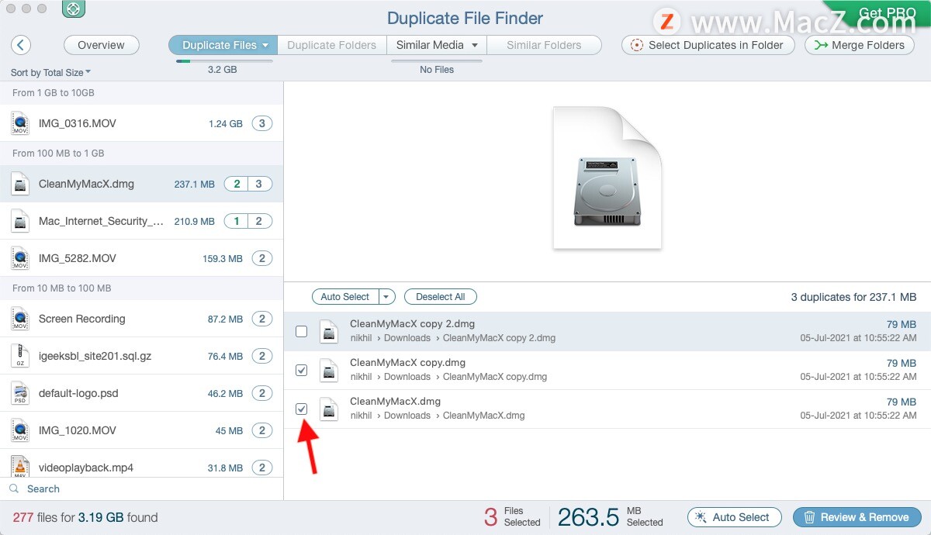Click the CleanMyMacX copy 2.dmg row icon

[x=330, y=331]
